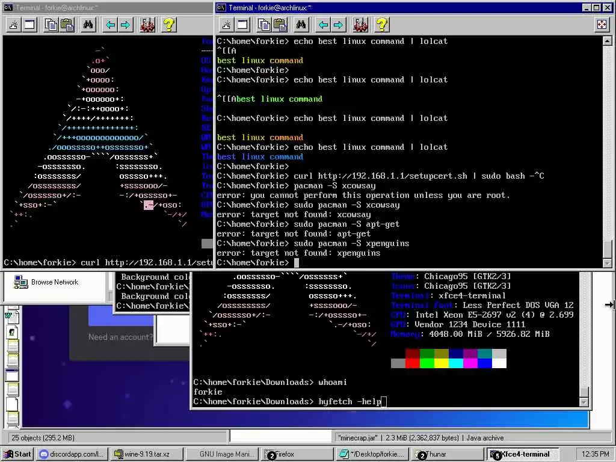
Task: Click the active terminal's title bar system icon
Action: pyautogui.click(x=221, y=7)
